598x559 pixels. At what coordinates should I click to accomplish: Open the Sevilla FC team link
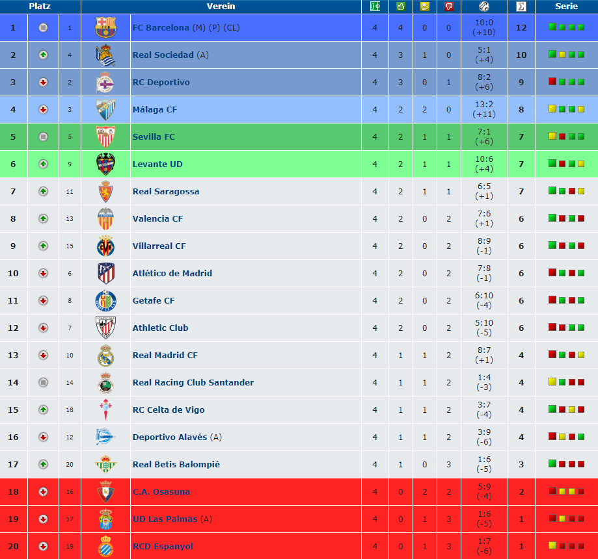click(154, 136)
